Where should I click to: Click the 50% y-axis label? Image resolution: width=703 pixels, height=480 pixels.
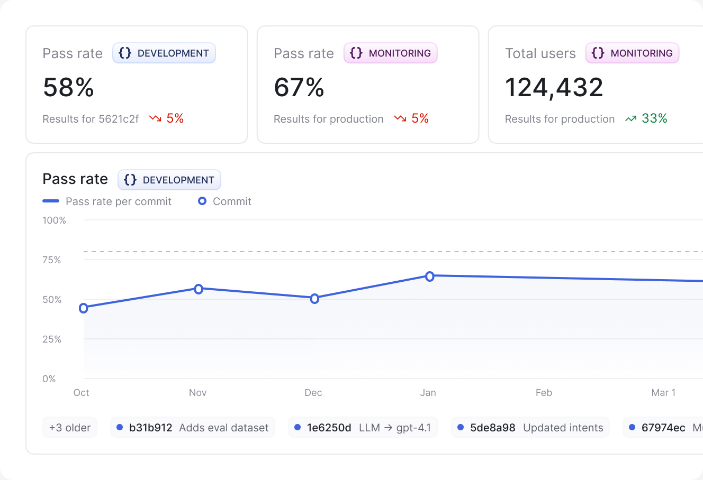tap(52, 300)
